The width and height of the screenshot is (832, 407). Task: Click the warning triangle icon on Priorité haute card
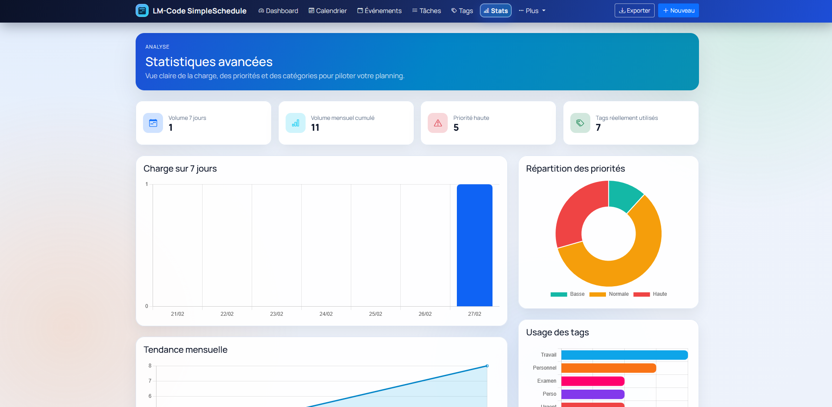438,123
